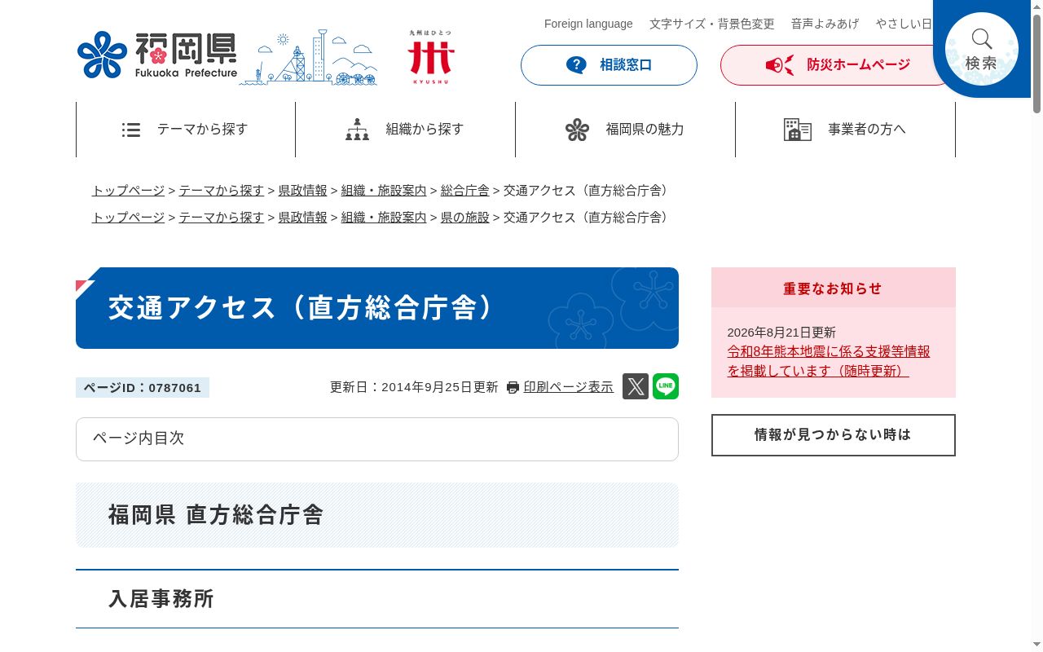This screenshot has width=1043, height=652.
Task: Click the 2026年8月21日更新 date text
Action: (781, 333)
